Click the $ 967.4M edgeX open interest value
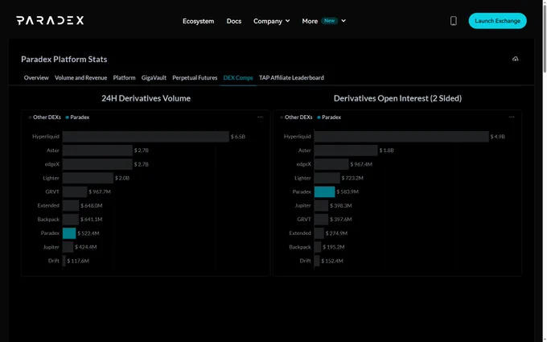547x342 pixels. pyautogui.click(x=361, y=164)
